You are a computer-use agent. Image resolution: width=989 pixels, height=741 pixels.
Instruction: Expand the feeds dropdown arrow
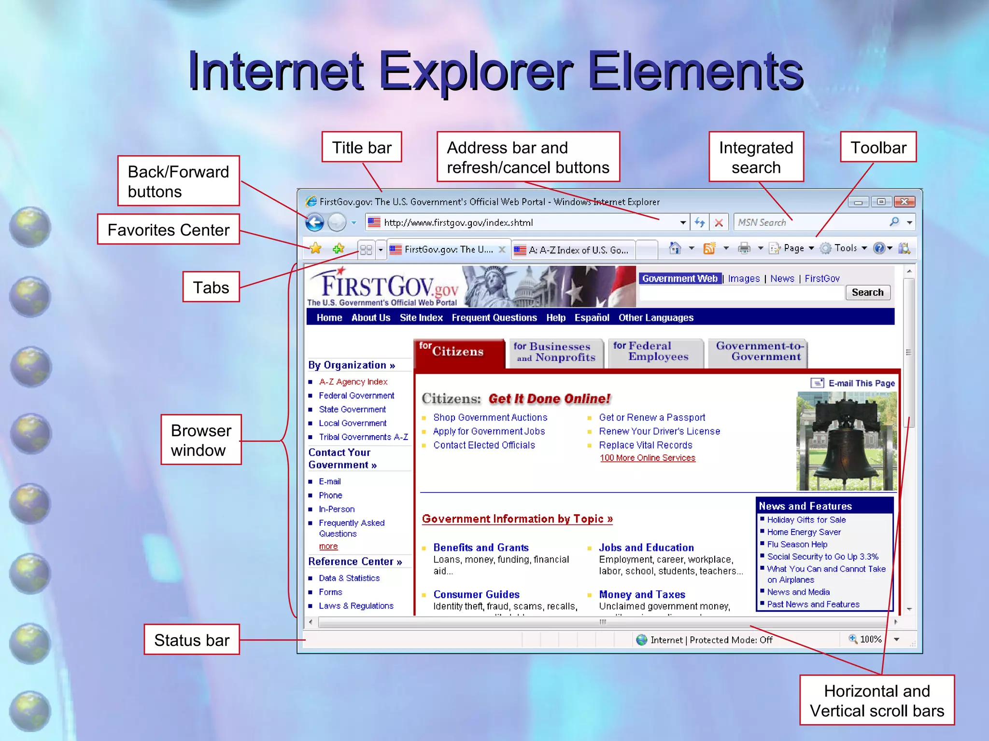pos(726,248)
